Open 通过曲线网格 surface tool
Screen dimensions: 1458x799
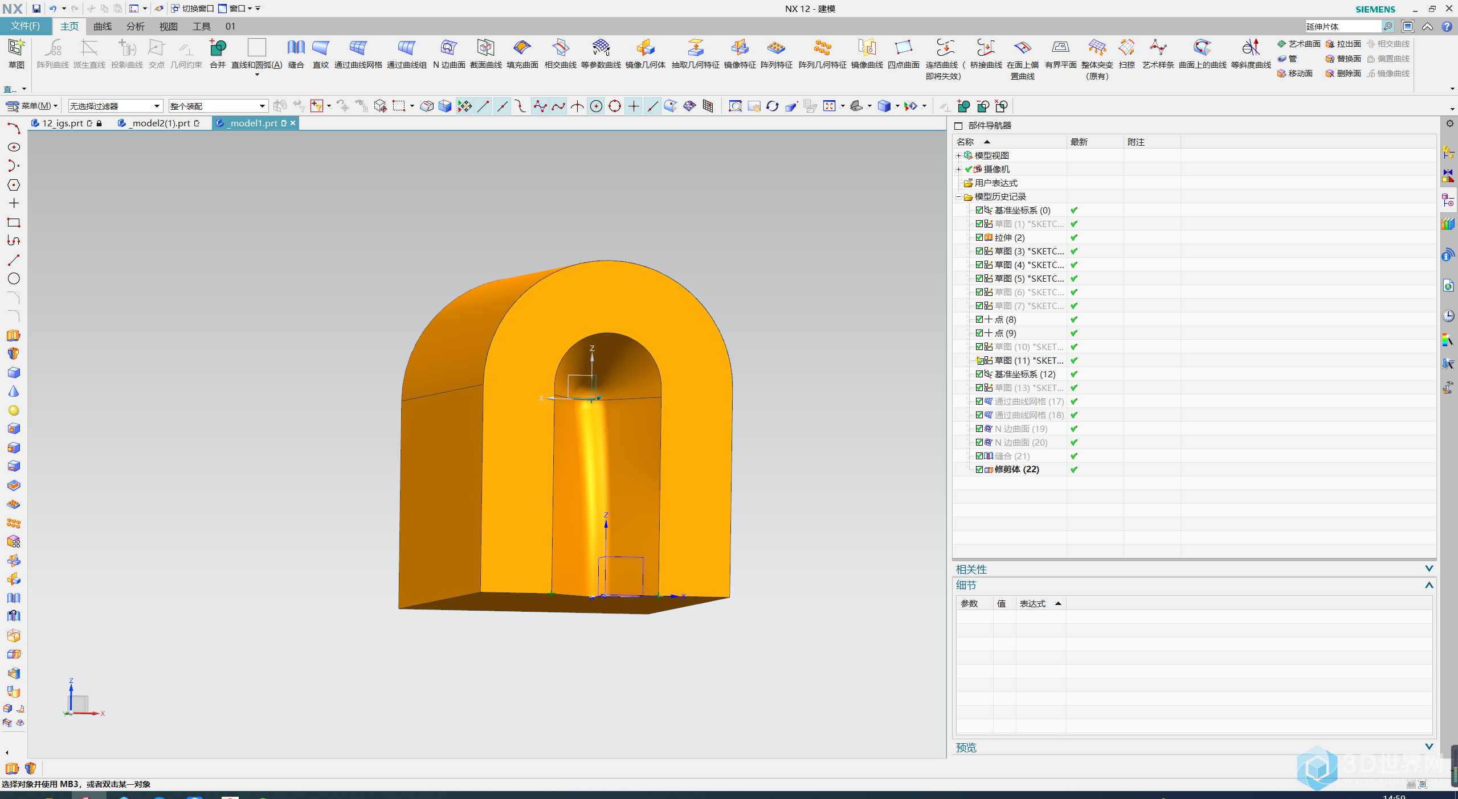tap(358, 53)
